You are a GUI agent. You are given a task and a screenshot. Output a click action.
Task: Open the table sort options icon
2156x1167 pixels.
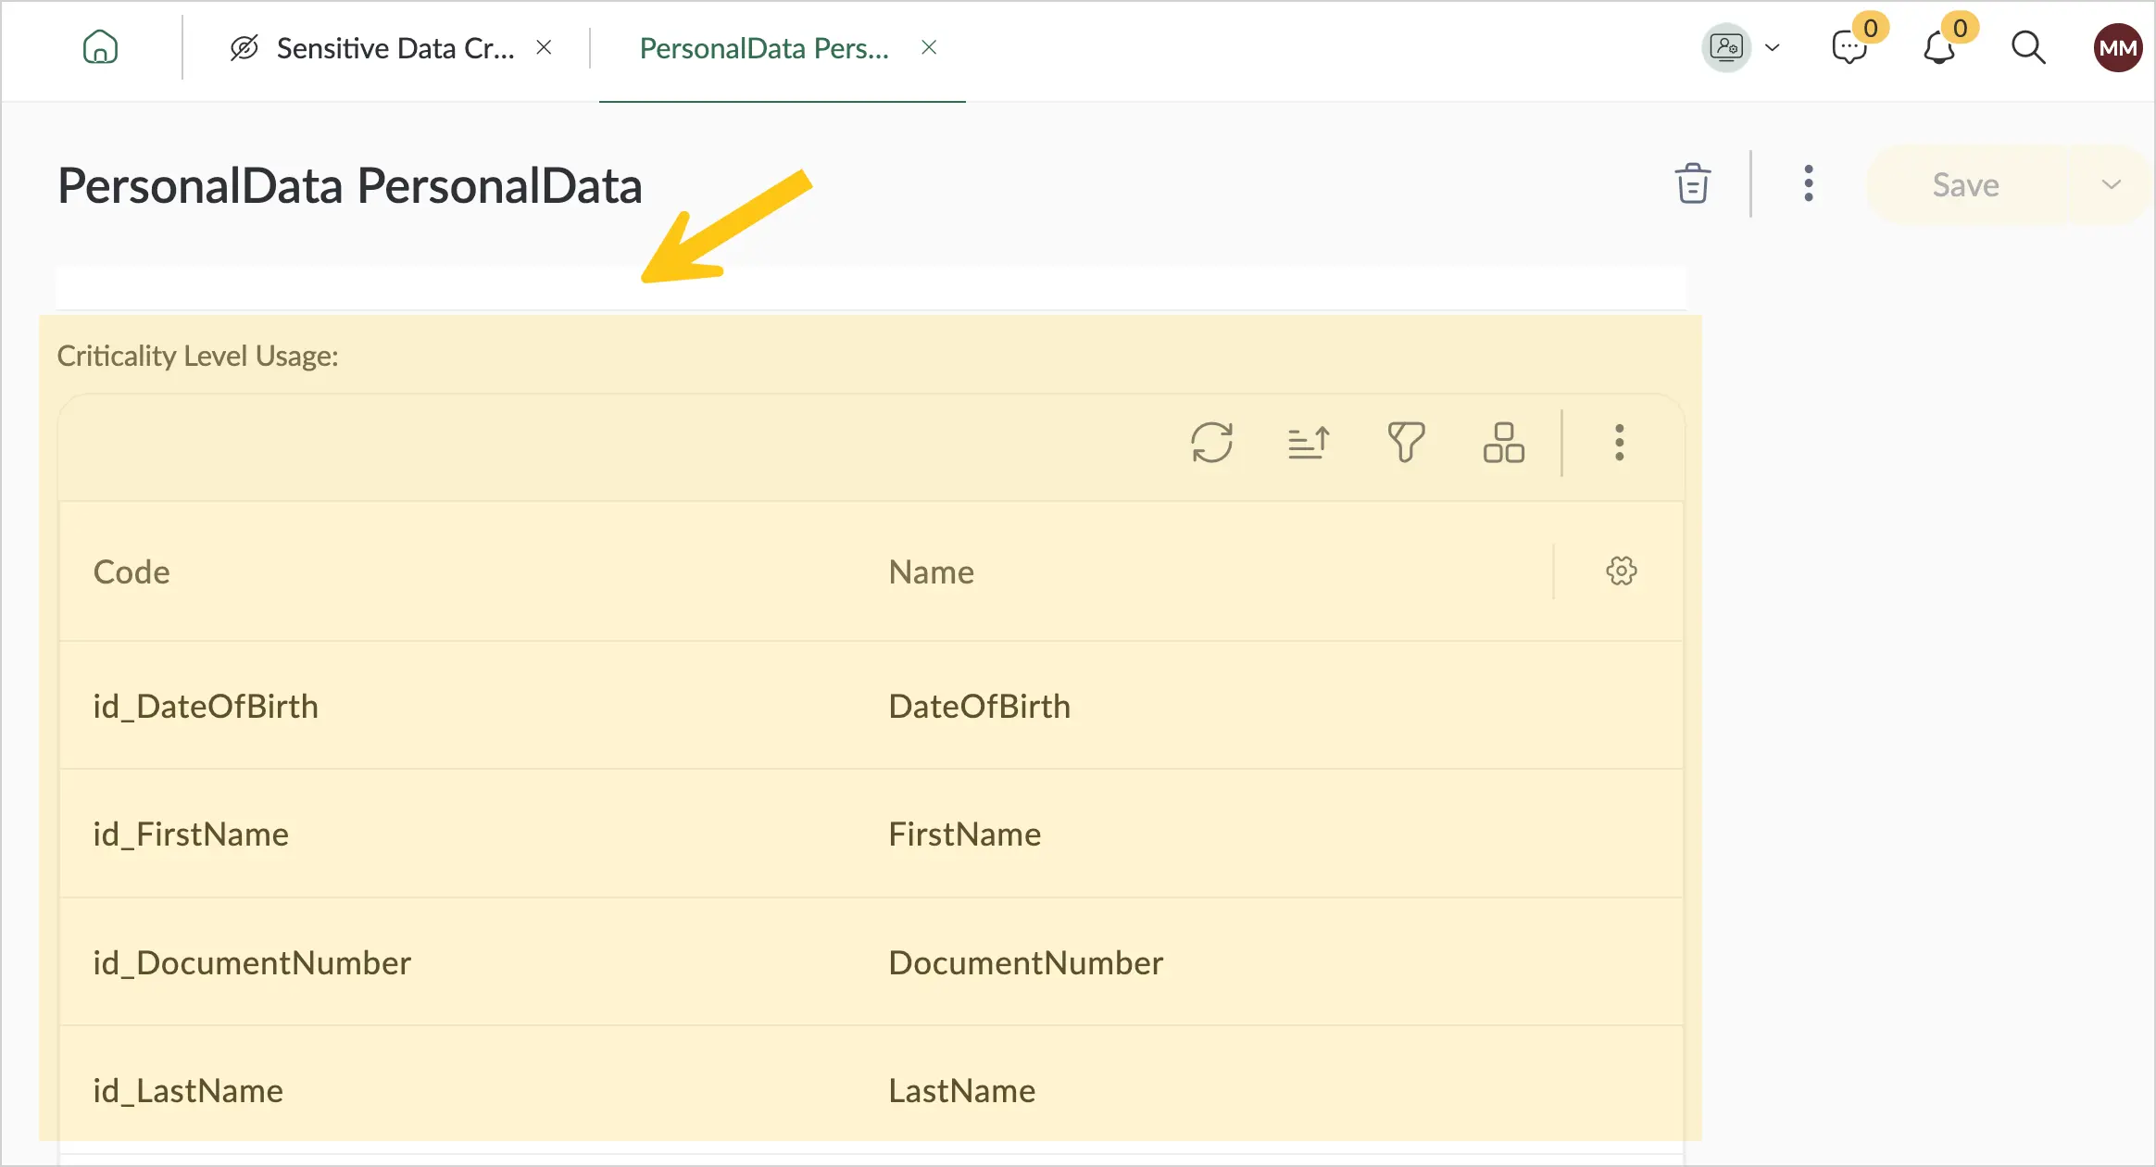tap(1309, 443)
